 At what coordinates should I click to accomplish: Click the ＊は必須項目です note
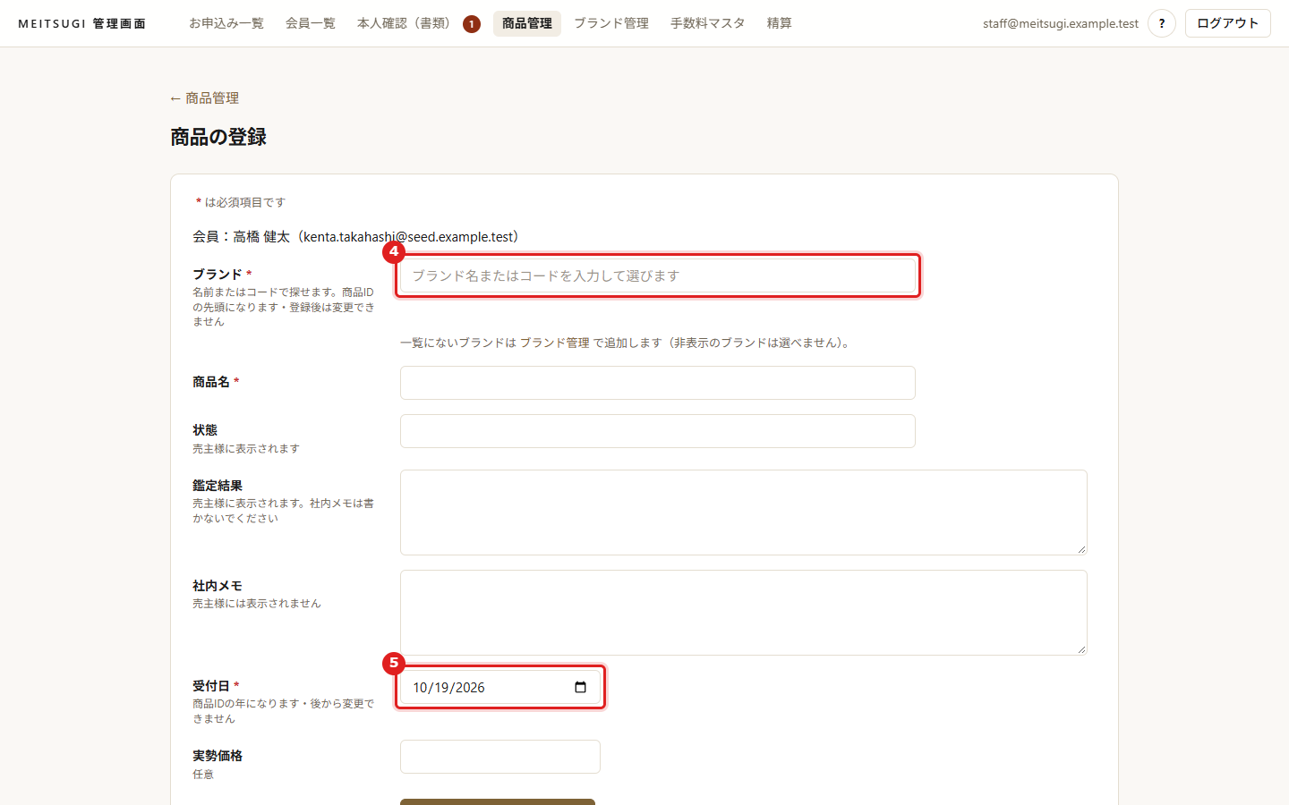[x=240, y=202]
